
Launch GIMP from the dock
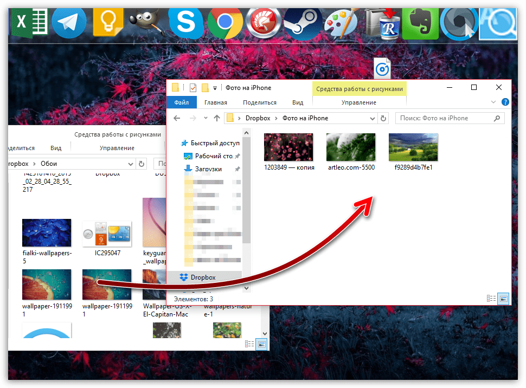click(146, 22)
